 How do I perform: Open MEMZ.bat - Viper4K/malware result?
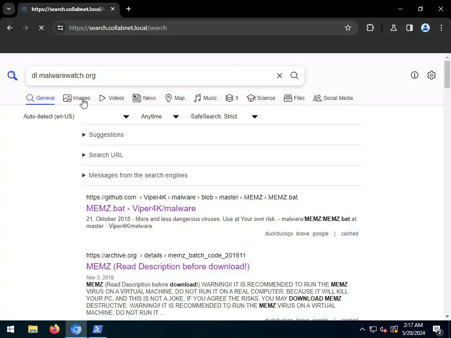tap(141, 208)
